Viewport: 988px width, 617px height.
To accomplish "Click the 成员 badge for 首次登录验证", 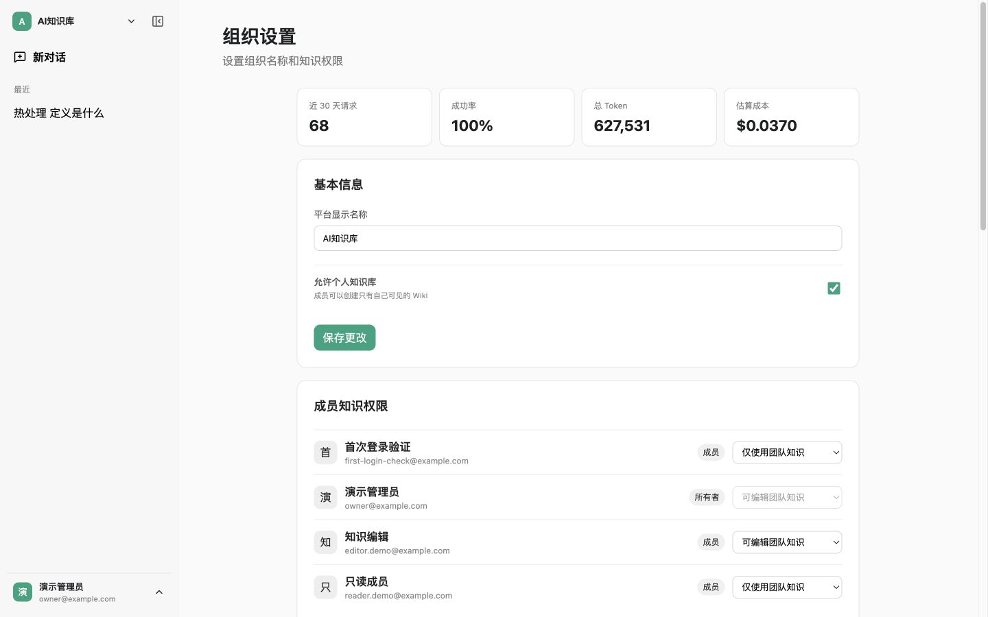I will [711, 452].
